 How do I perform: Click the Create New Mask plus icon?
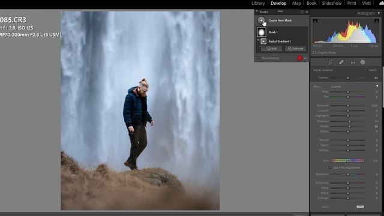point(262,20)
